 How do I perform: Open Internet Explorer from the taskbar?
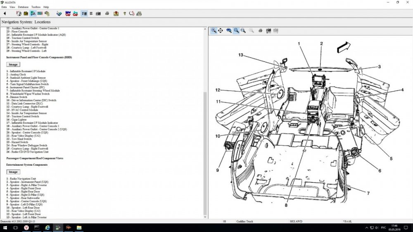click(47, 227)
